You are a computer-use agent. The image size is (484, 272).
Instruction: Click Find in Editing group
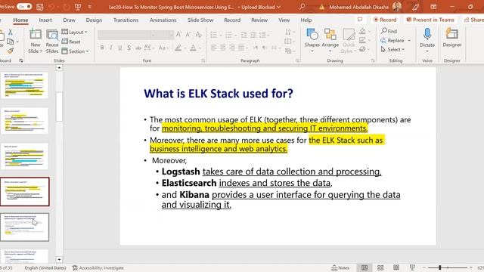pyautogui.click(x=389, y=31)
